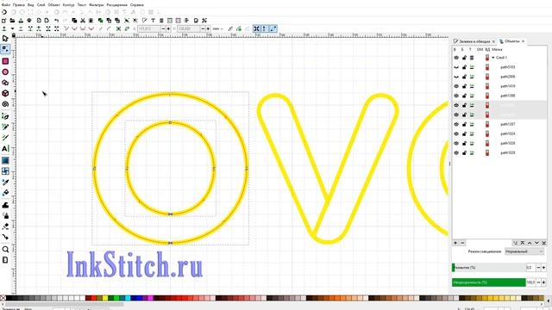This screenshot has height=310, width=552.
Task: Click the X coordinate input field
Action: coord(149,28)
